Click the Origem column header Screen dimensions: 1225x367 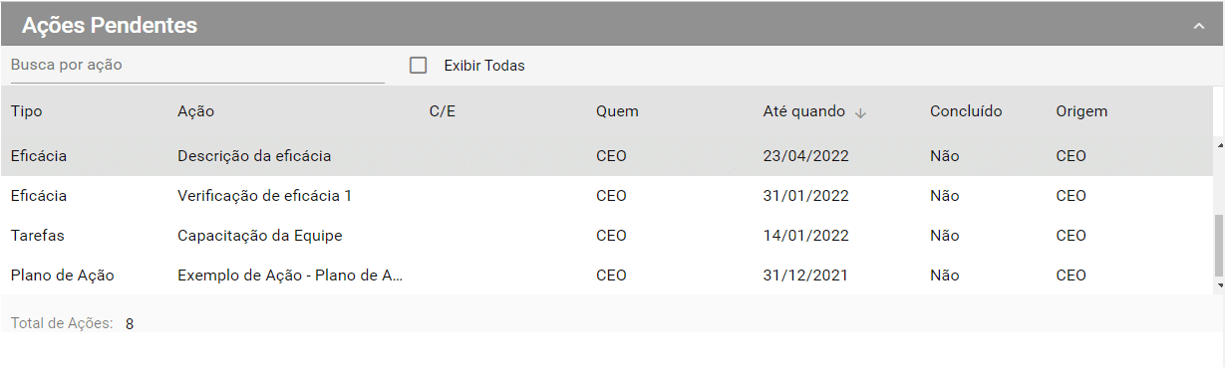pos(1081,111)
